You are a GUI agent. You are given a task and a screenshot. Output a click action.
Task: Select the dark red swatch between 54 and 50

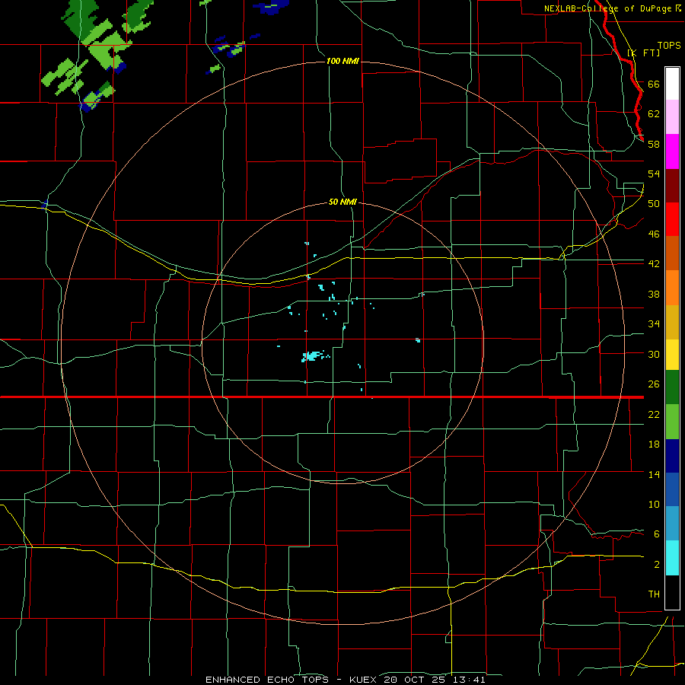[672, 185]
